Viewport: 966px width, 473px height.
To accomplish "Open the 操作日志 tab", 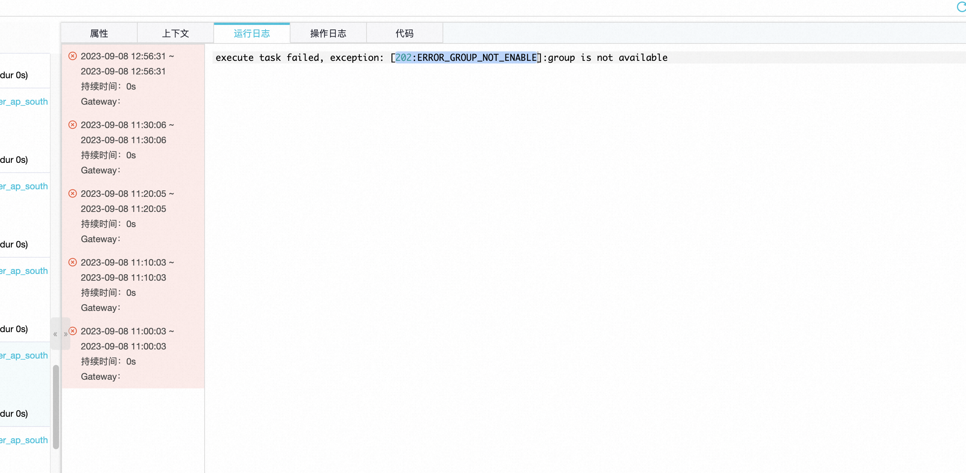I will pos(328,33).
